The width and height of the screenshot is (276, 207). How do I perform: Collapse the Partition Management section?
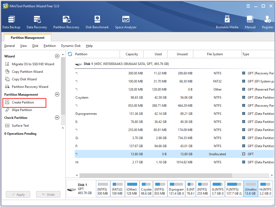click(57, 94)
